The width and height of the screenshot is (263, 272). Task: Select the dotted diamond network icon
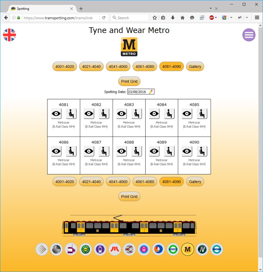click(x=42, y=249)
